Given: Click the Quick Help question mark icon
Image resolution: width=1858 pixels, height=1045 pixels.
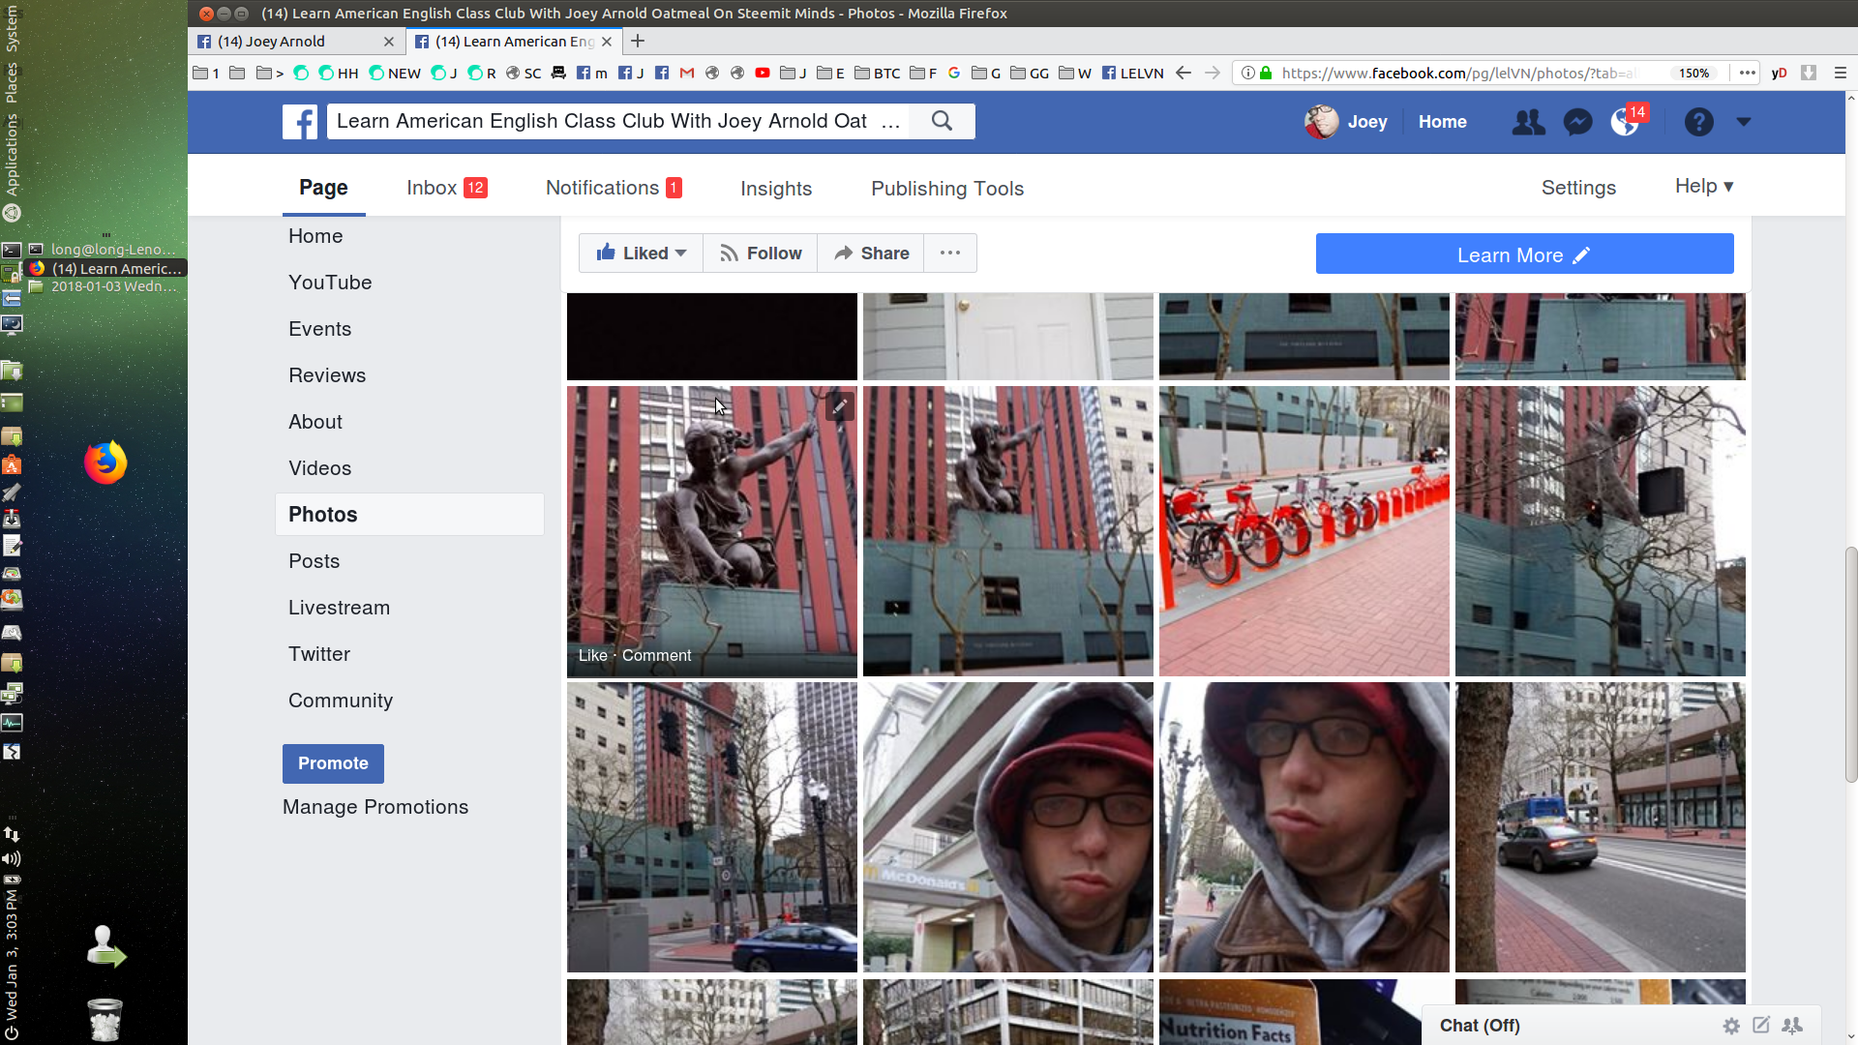Looking at the screenshot, I should (x=1698, y=122).
